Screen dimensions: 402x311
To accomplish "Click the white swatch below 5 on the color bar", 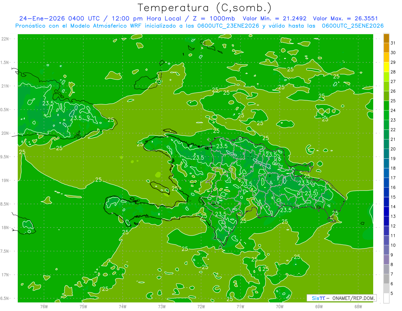I will click(386, 298).
